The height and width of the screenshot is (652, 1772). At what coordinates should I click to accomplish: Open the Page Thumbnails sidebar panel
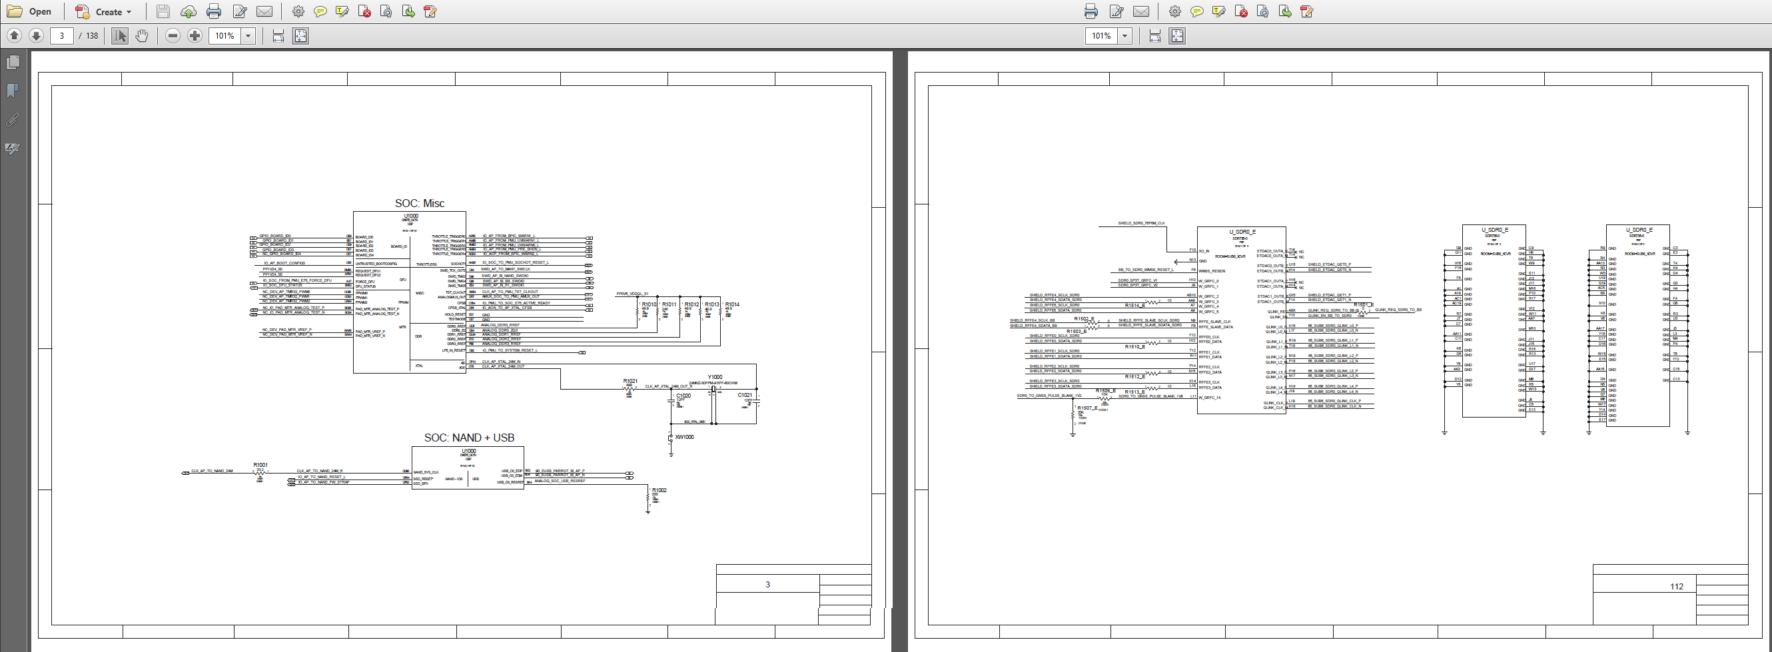tap(13, 63)
